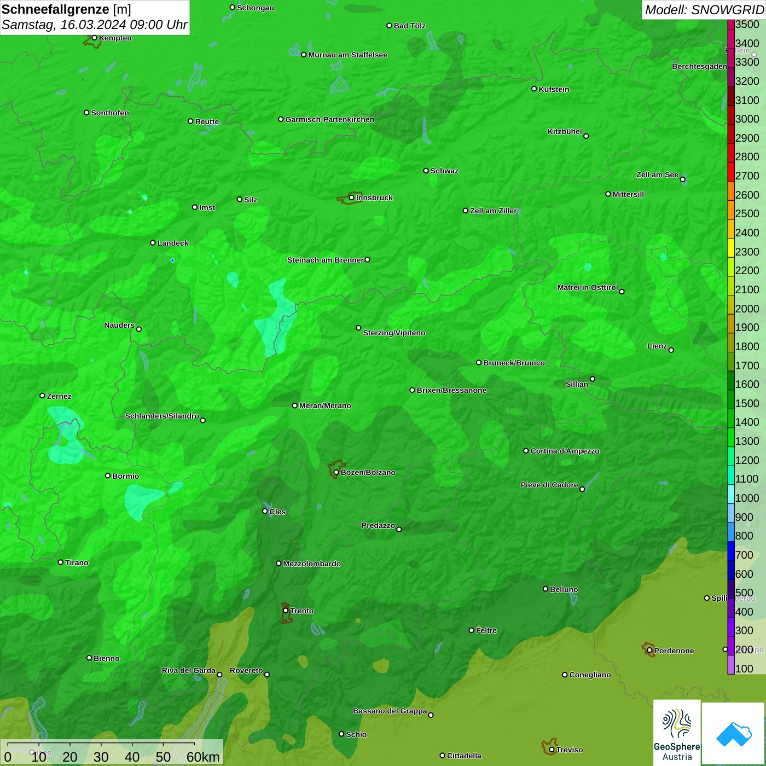766x766 pixels.
Task: Click the Sterzing/Vipiteno label
Action: click(394, 333)
